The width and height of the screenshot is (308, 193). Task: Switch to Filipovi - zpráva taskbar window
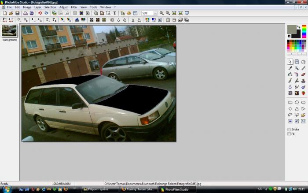click(x=100, y=189)
